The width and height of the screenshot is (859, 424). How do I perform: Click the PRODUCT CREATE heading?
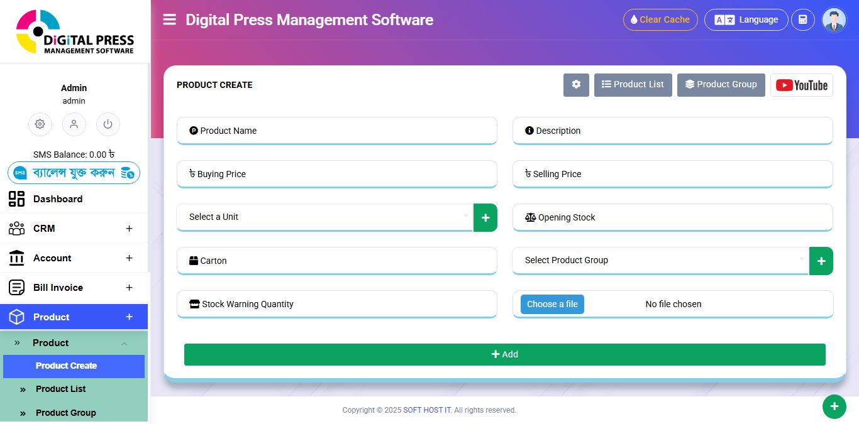point(214,85)
